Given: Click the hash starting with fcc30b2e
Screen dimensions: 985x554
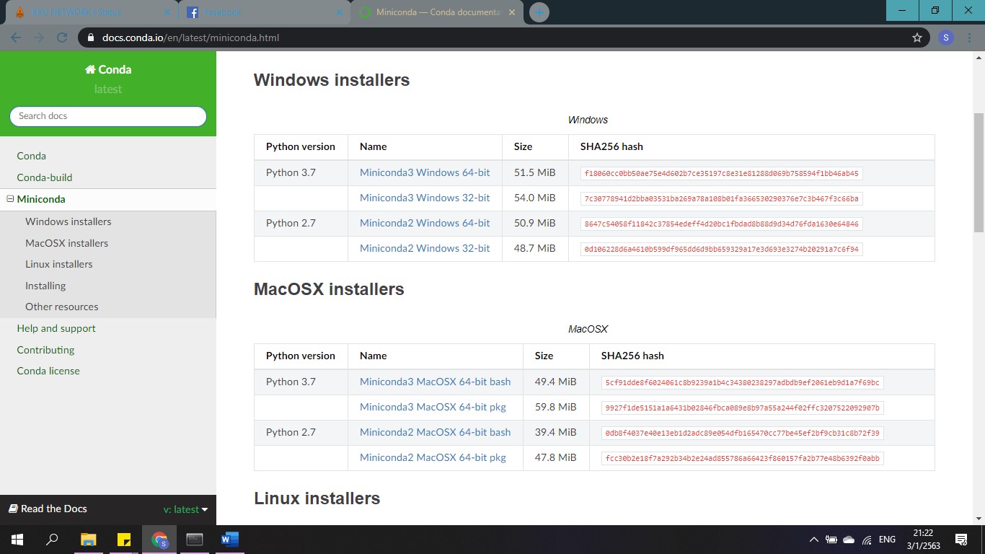Looking at the screenshot, I should point(743,458).
